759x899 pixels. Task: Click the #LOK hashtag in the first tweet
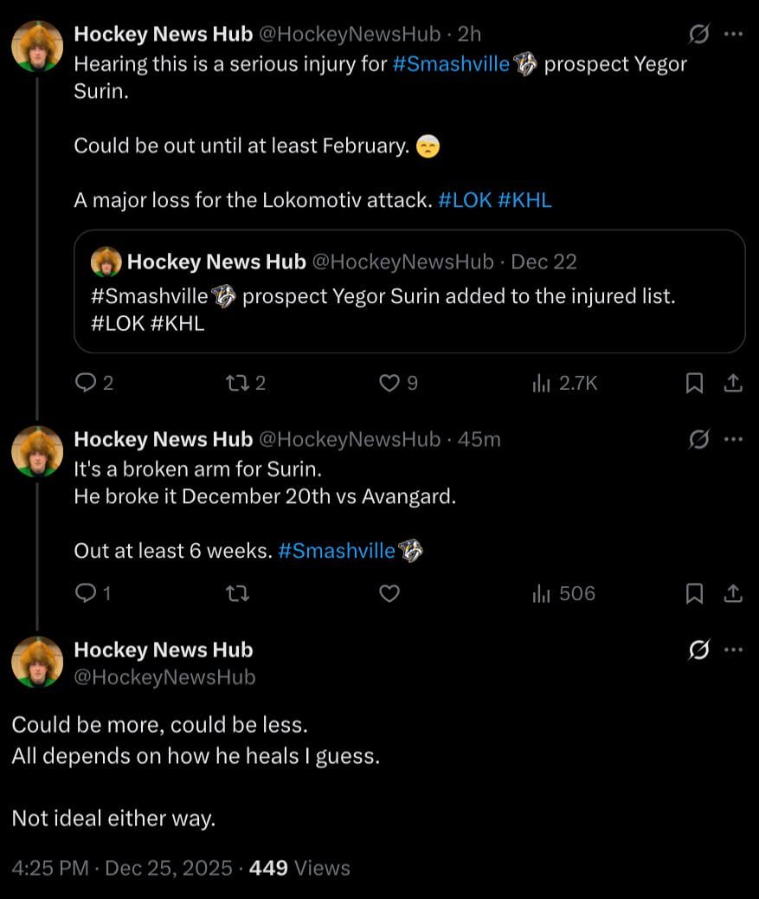[x=466, y=200]
